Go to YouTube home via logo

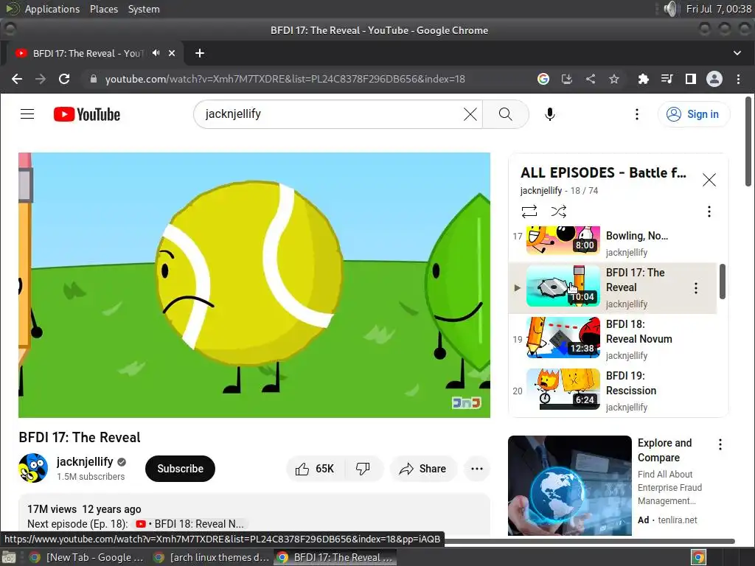tap(87, 114)
